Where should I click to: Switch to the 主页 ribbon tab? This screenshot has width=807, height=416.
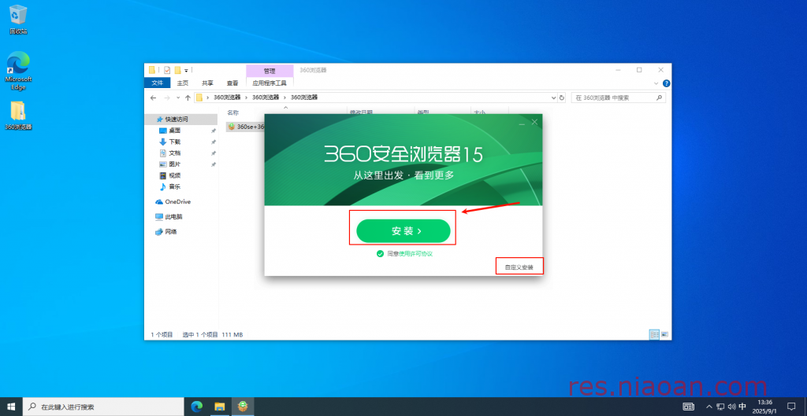[183, 83]
